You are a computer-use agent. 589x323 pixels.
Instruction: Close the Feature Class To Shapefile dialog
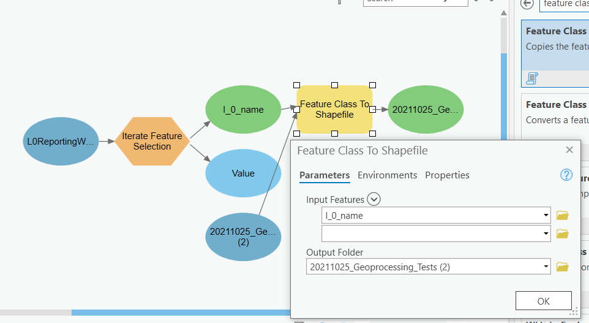(569, 150)
